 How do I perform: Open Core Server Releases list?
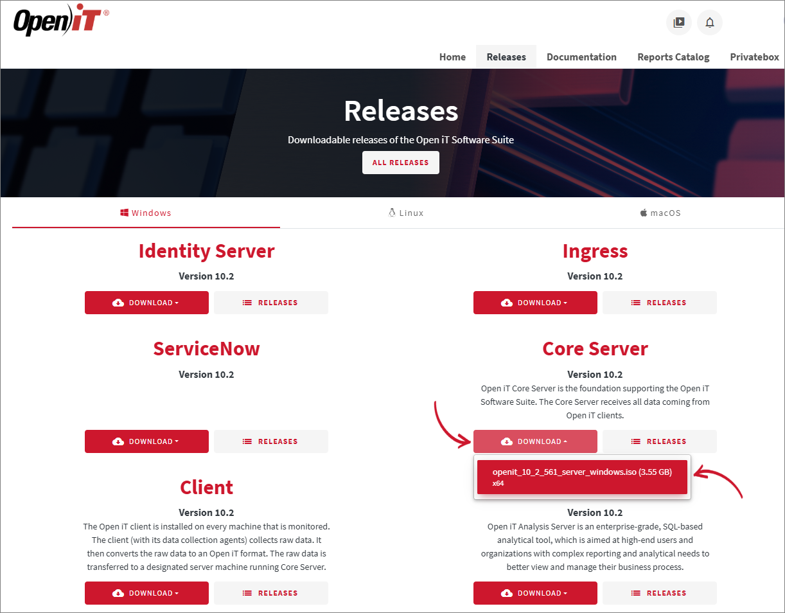coord(660,441)
